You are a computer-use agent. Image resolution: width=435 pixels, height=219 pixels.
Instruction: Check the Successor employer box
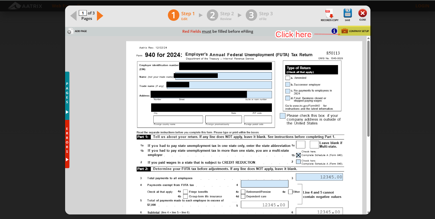[288, 84]
